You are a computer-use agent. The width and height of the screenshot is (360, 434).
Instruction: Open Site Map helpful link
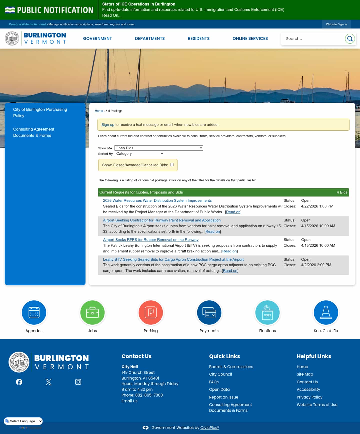305,374
